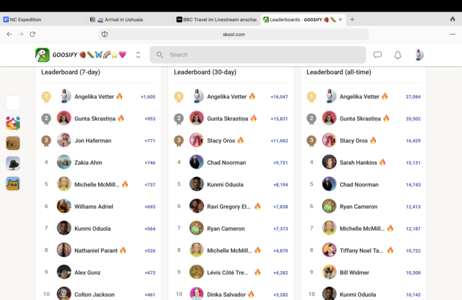Image resolution: width=462 pixels, height=300 pixels.
Task: Click the skool.com address bar
Action: click(x=234, y=34)
